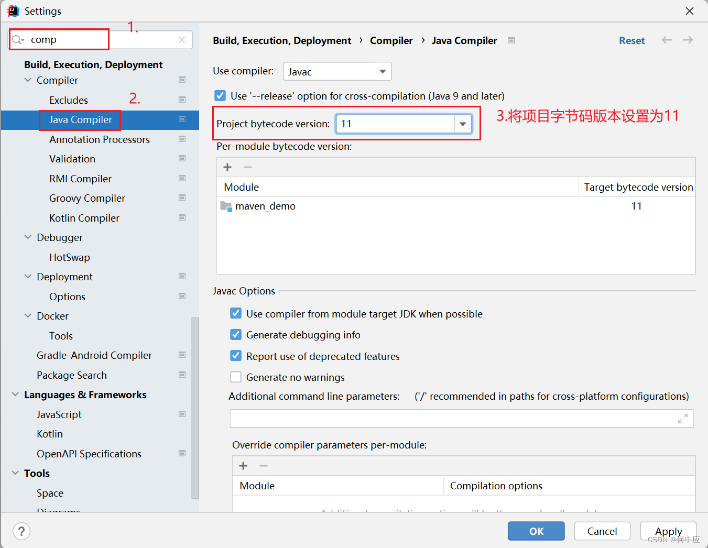Navigate back with the left arrow
This screenshot has height=548, width=708.
(x=667, y=40)
